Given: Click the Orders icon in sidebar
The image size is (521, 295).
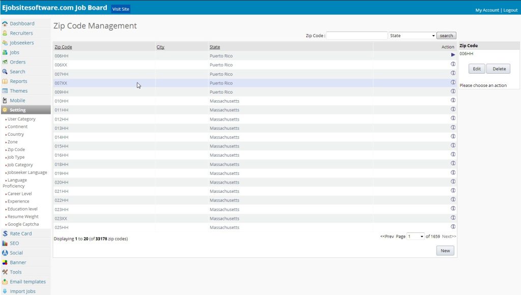Looking at the screenshot, I should pos(5,62).
